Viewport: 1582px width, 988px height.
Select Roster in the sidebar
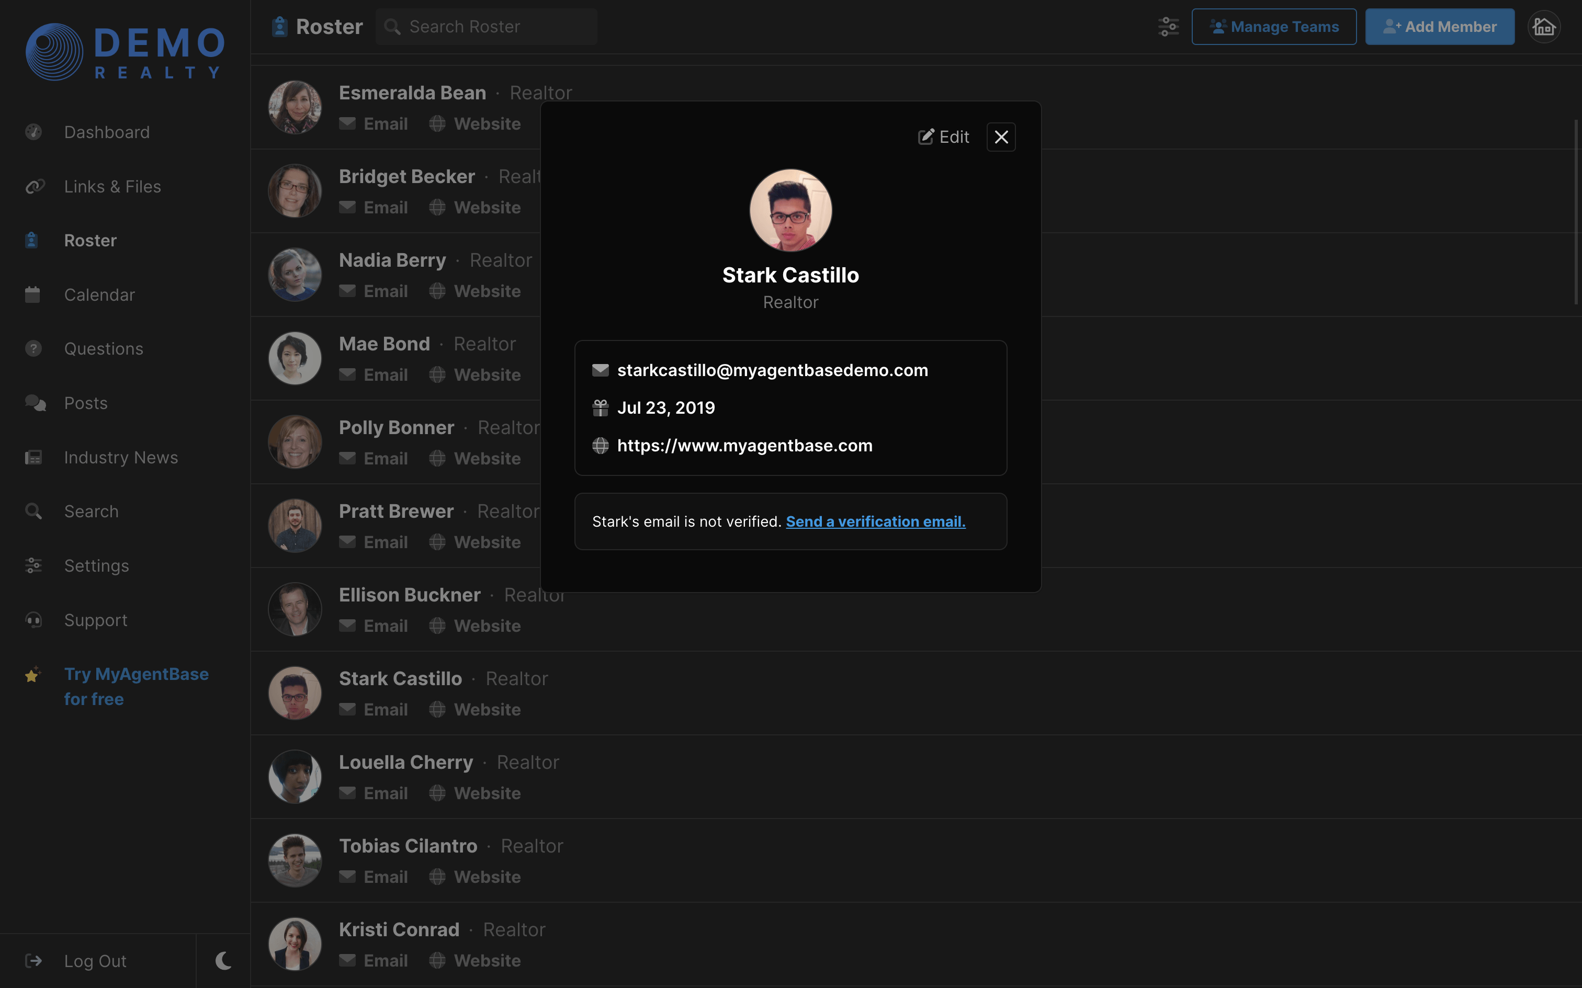90,241
